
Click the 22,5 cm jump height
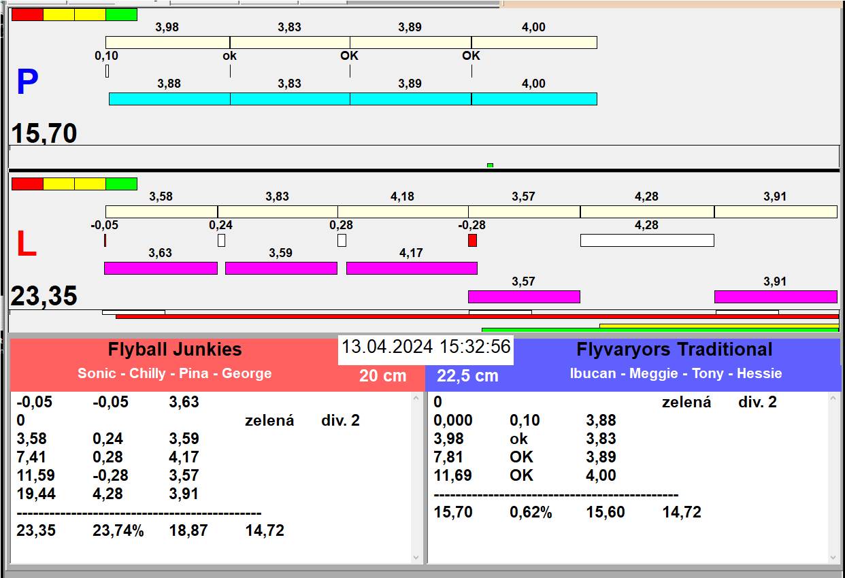(x=468, y=375)
